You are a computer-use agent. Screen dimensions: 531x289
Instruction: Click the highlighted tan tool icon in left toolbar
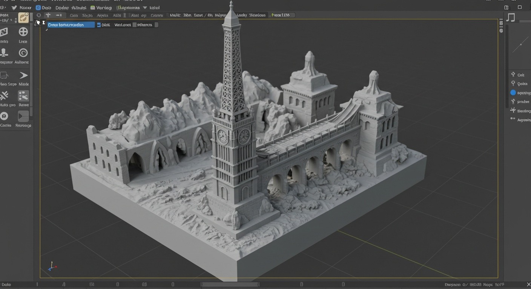(23, 18)
